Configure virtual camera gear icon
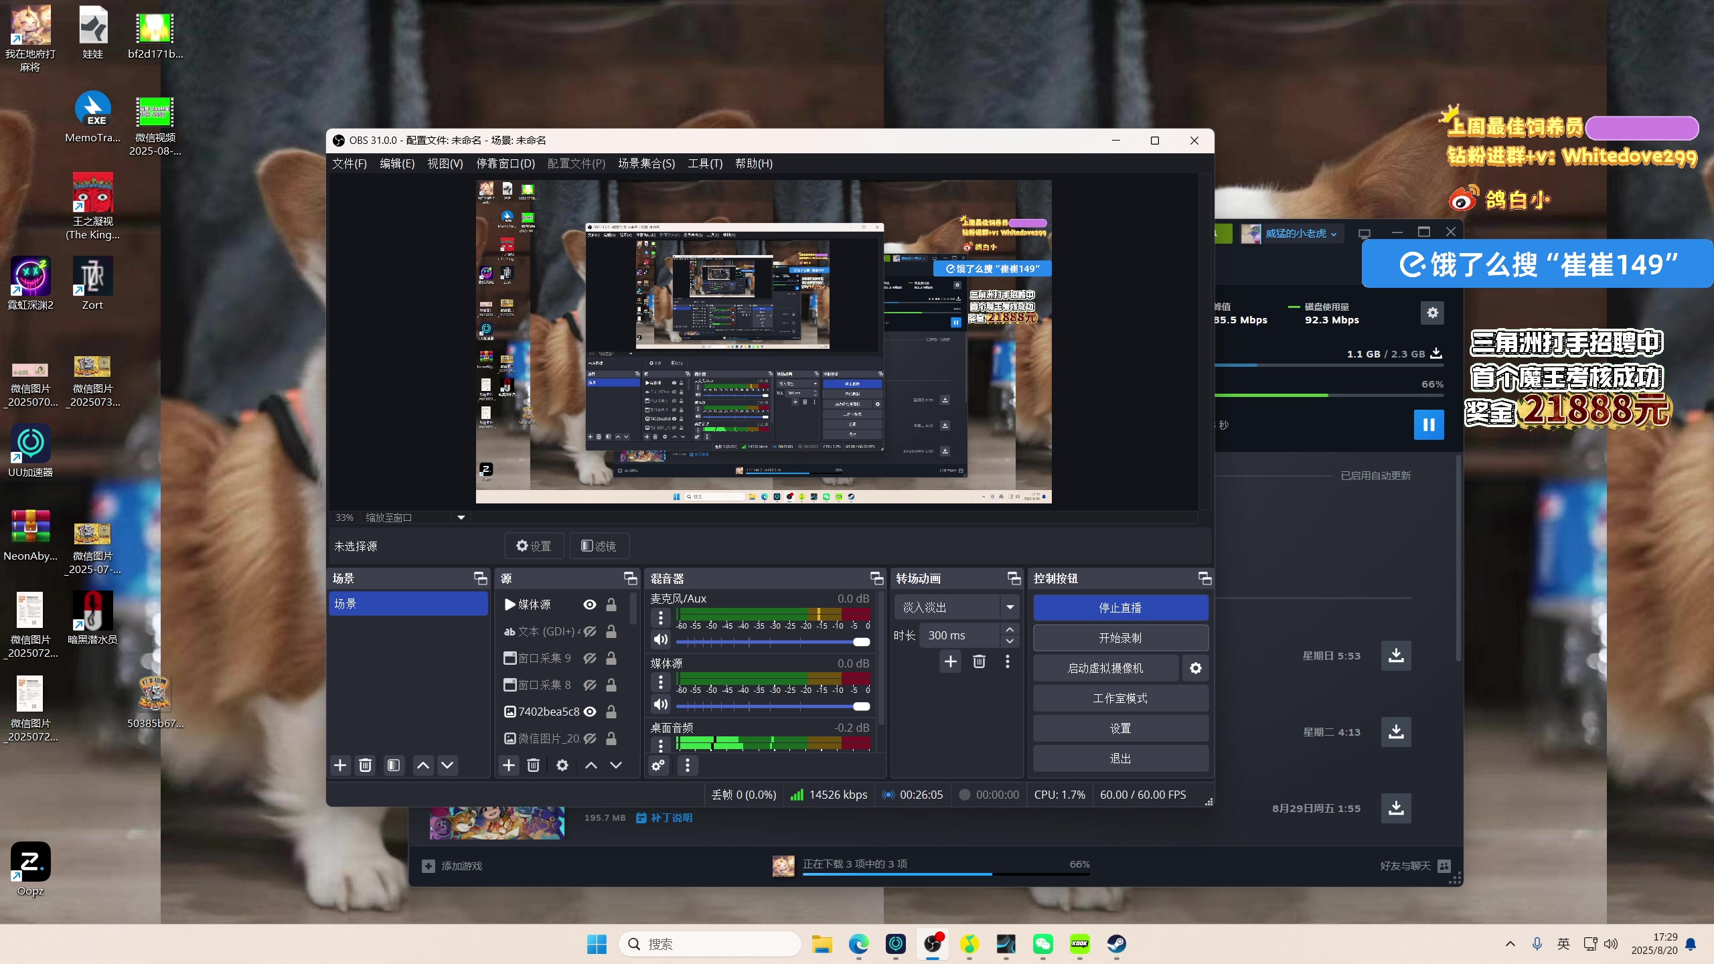 tap(1196, 668)
